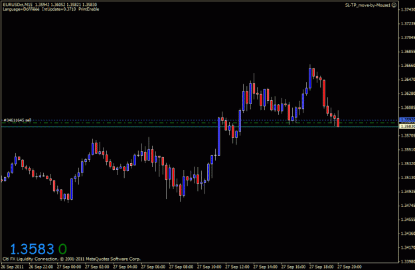Click the 1.36085 price scale label
The height and width of the screenshot is (270, 415).
click(408, 107)
